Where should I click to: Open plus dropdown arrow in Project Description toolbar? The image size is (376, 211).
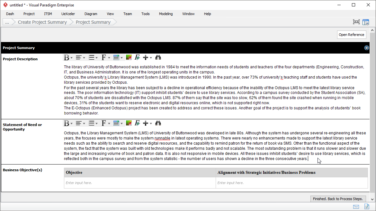click(151, 58)
